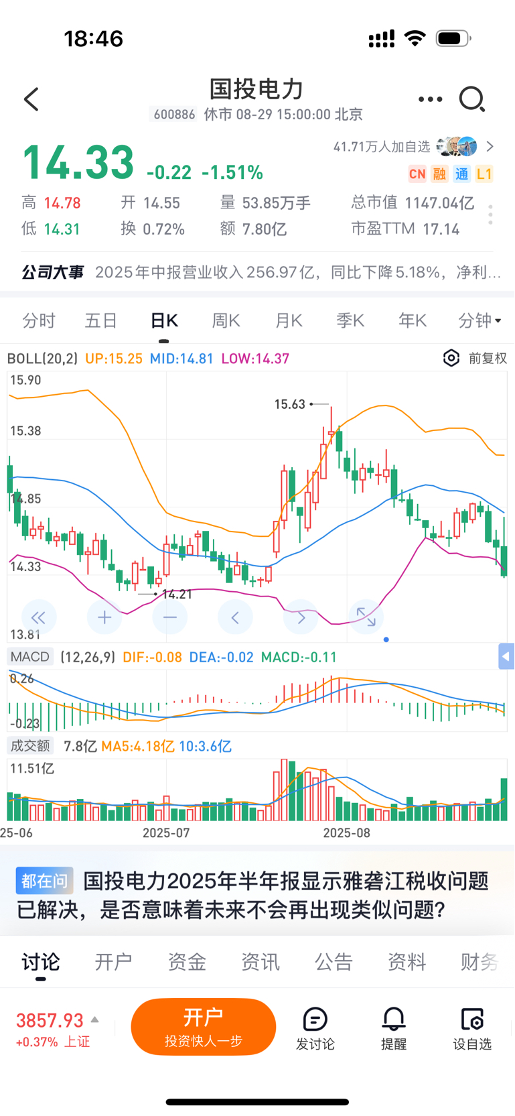Open the 公司大事 news line
Image resolution: width=515 pixels, height=1116 pixels.
pos(261,272)
